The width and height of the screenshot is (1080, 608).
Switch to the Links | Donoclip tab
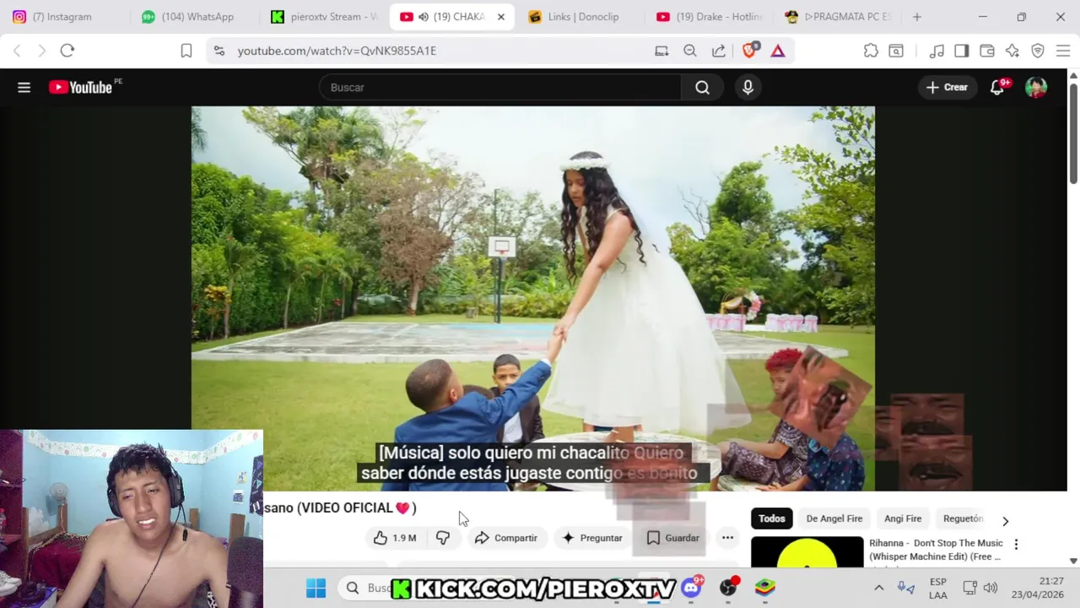point(581,17)
